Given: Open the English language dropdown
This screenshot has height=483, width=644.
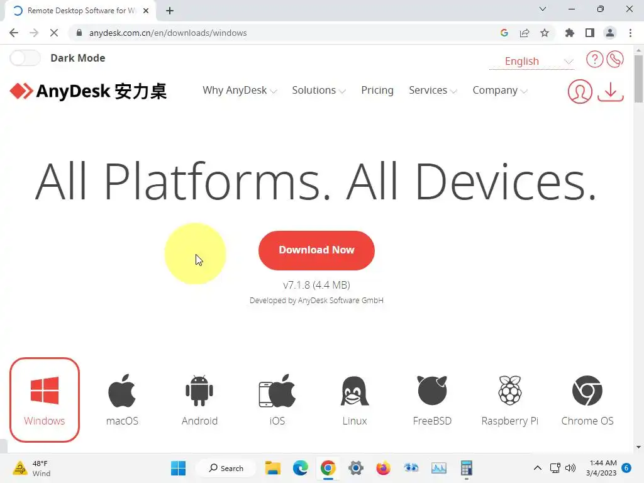Looking at the screenshot, I should pyautogui.click(x=531, y=61).
